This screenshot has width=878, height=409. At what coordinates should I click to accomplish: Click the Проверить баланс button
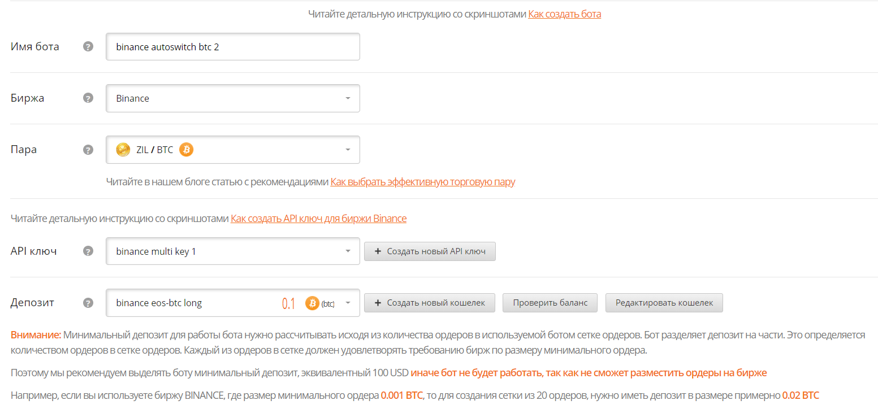550,303
